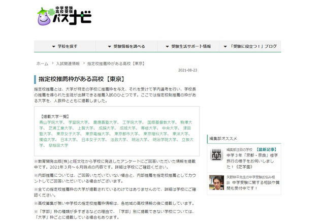Click the 【最新記事】 label
Viewport: 325px width, 222px height.
pos(266,149)
